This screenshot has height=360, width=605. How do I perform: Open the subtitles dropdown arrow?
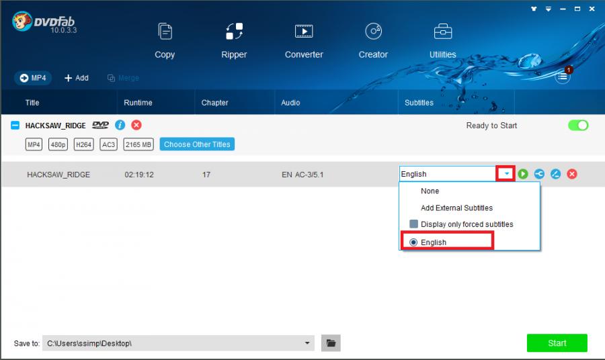click(506, 174)
